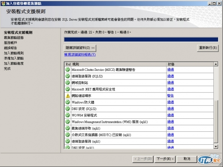Click rules list scroll down arrow
This screenshot has width=223, height=167.
pyautogui.click(x=216, y=147)
